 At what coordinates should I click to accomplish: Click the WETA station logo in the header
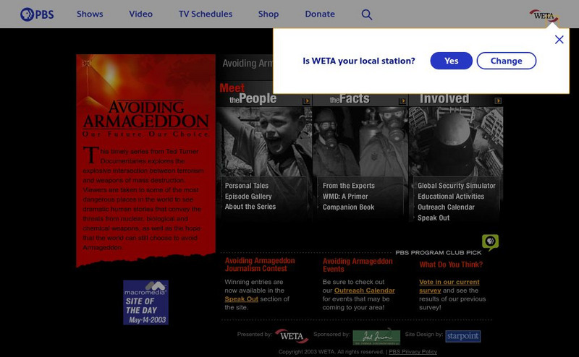pos(544,16)
